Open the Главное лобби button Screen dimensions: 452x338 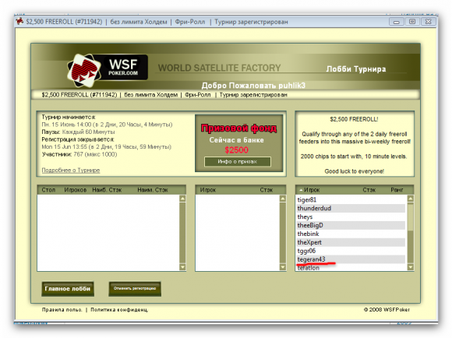(x=68, y=289)
